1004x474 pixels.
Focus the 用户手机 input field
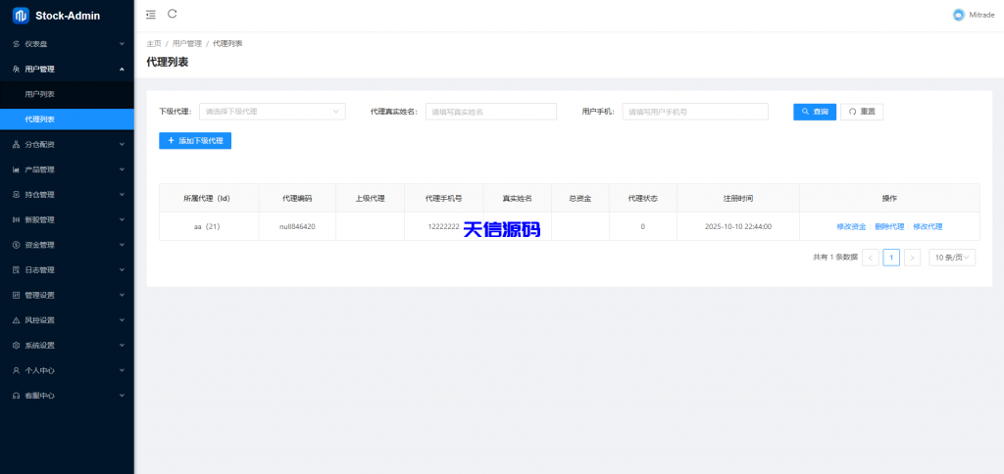pyautogui.click(x=695, y=112)
